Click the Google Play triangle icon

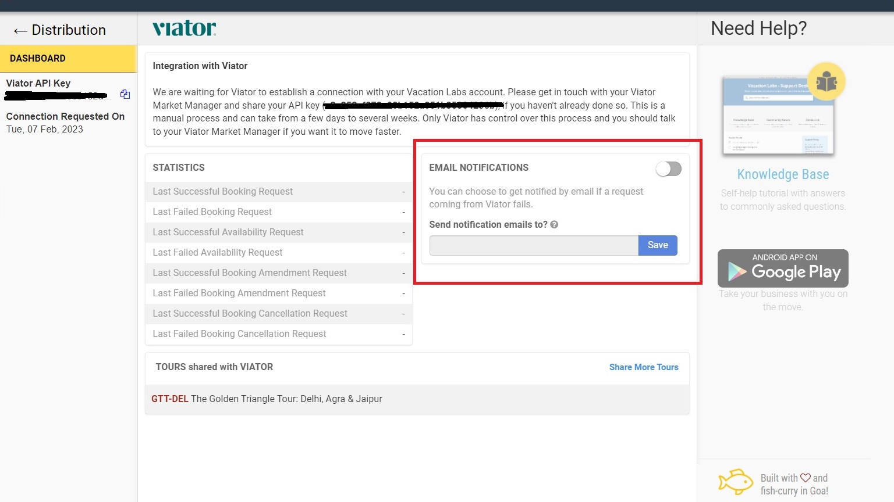click(737, 271)
